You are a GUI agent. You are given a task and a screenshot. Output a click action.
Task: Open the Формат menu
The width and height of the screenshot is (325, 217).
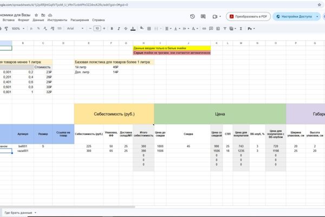pos(23,20)
